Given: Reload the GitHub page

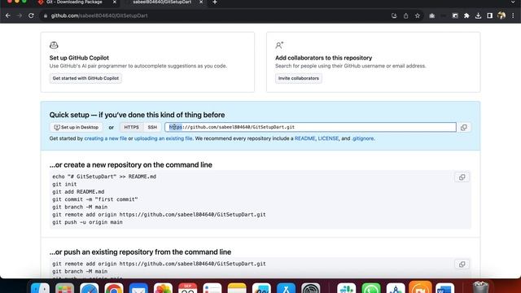Looking at the screenshot, I should coord(31,15).
